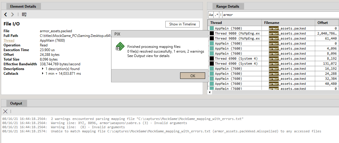This screenshot has width=339, height=143.
Task: Select the row with offset 8,096
Action: (x=274, y=53)
